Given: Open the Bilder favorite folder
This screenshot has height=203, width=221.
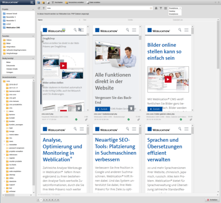Looking at the screenshot, I should tap(8, 44).
